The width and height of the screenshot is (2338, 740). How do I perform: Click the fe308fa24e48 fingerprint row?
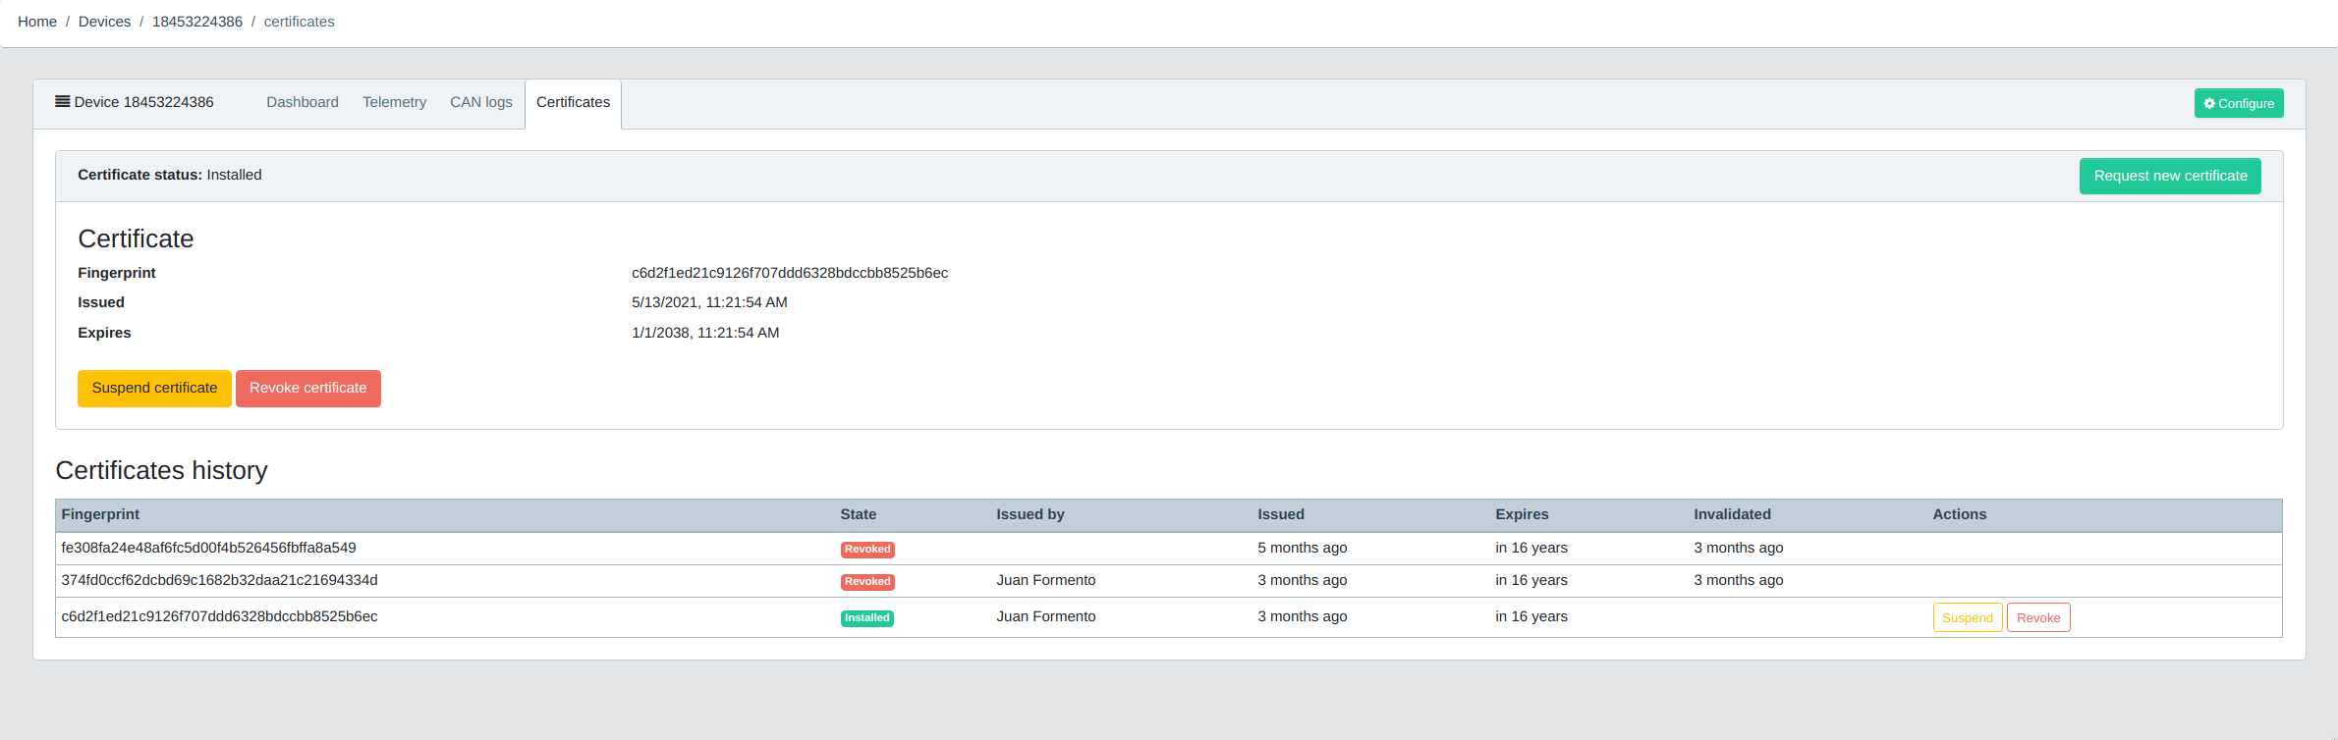208,548
